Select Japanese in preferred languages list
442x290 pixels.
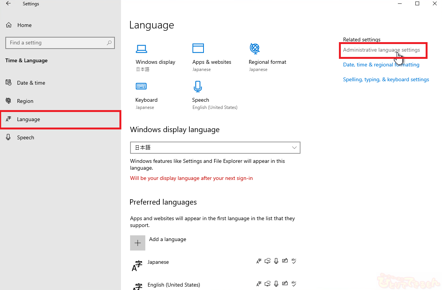pos(158,262)
